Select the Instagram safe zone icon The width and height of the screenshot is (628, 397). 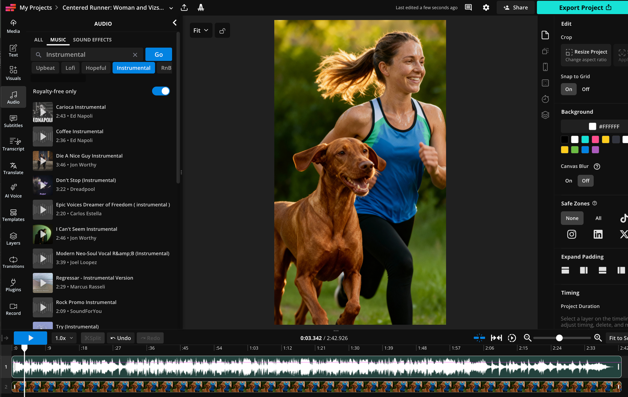click(571, 234)
